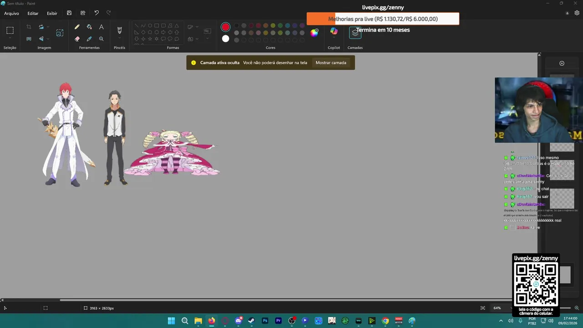
Task: Choose the straight line shape
Action: pyautogui.click(x=136, y=26)
